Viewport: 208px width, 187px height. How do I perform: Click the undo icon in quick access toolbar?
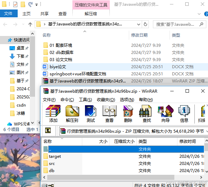30,4
